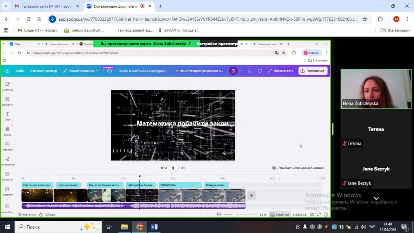Screen dimensions: 414x233
Task: Open the Загрузки (Uploads) sidebar icon
Action: point(7,146)
